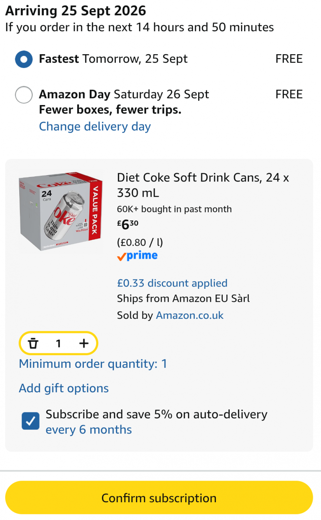
Task: Expand Add gift options
Action: (x=64, y=388)
